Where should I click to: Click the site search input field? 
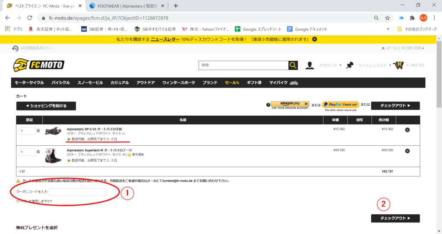tap(243, 65)
